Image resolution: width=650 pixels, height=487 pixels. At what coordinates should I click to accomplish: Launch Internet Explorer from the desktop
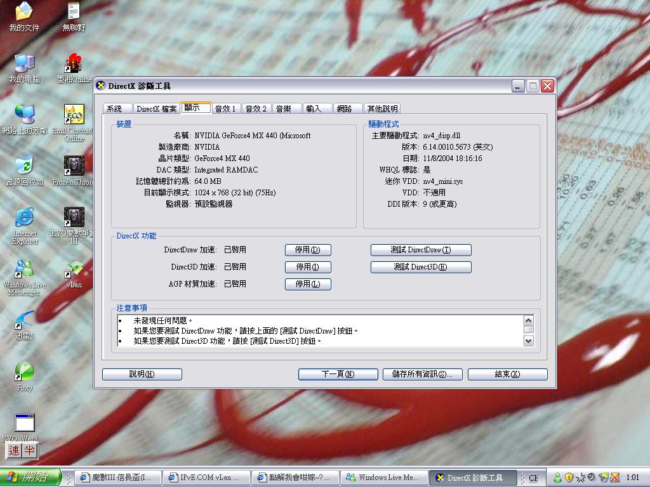[x=24, y=218]
